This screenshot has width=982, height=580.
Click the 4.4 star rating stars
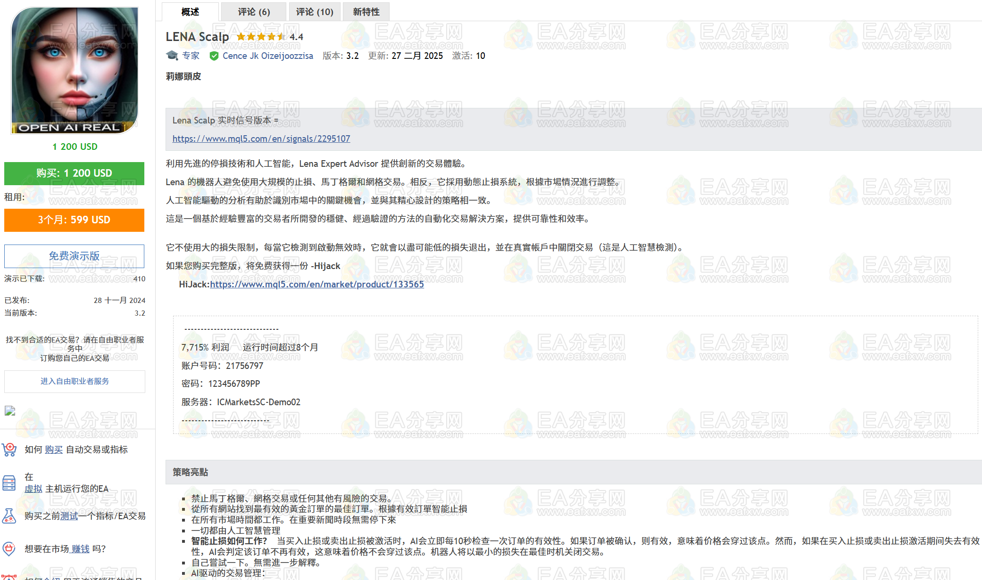[x=261, y=36]
